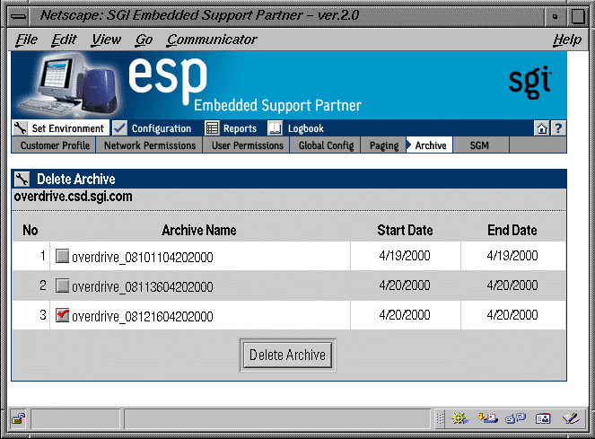Click the Archive Name column header
This screenshot has height=439, width=595.
[199, 230]
